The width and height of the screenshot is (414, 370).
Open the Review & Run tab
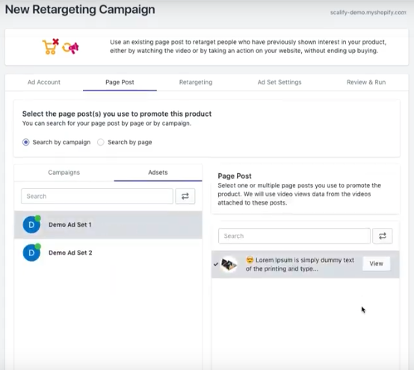pyautogui.click(x=366, y=82)
